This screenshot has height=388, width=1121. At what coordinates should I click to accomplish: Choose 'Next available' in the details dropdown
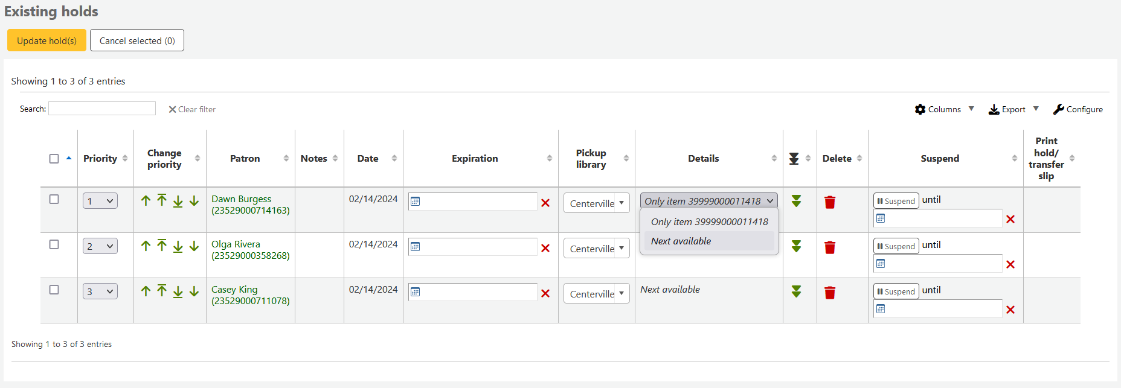point(681,241)
